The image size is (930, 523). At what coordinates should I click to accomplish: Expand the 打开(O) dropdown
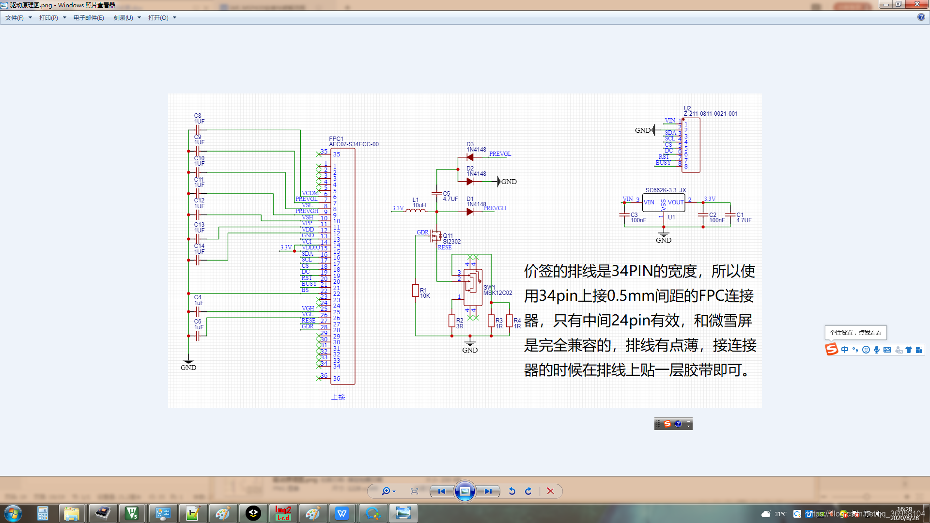[162, 17]
